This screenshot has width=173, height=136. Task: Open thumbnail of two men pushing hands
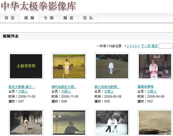[x=112, y=122]
